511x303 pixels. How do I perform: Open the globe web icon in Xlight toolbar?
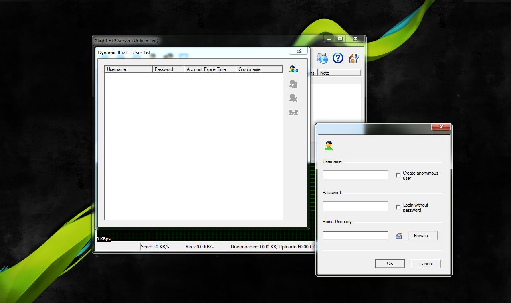click(322, 58)
